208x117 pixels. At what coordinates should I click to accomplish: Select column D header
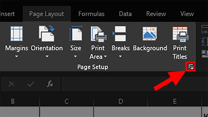pyautogui.click(x=121, y=101)
